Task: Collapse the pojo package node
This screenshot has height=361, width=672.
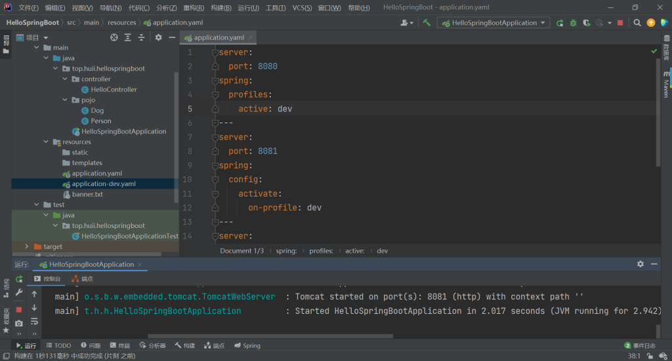Action: 66,100
